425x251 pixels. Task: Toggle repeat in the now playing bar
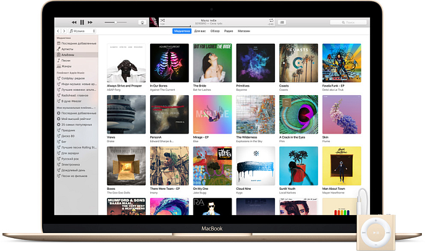point(271,20)
